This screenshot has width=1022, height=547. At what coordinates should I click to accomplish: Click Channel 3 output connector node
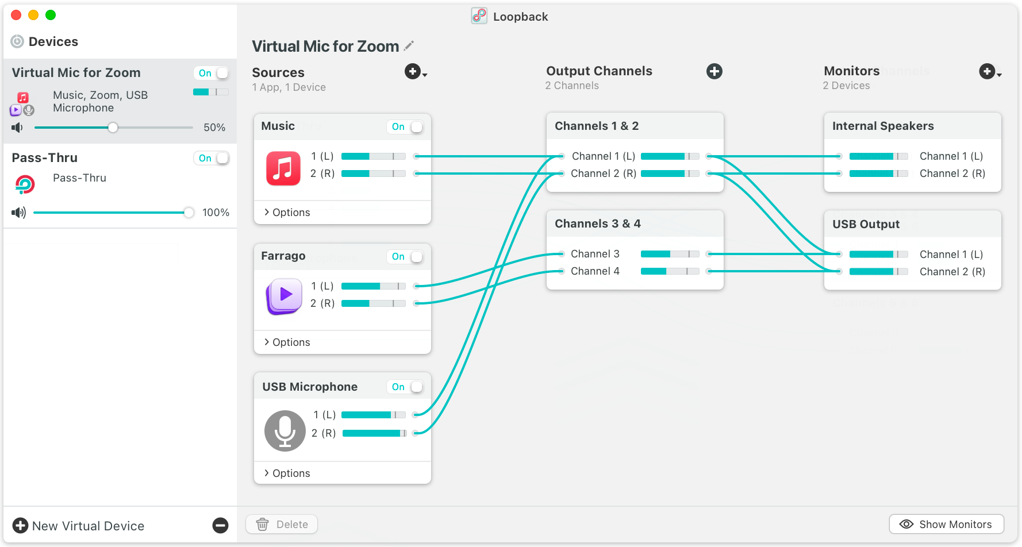click(x=709, y=254)
